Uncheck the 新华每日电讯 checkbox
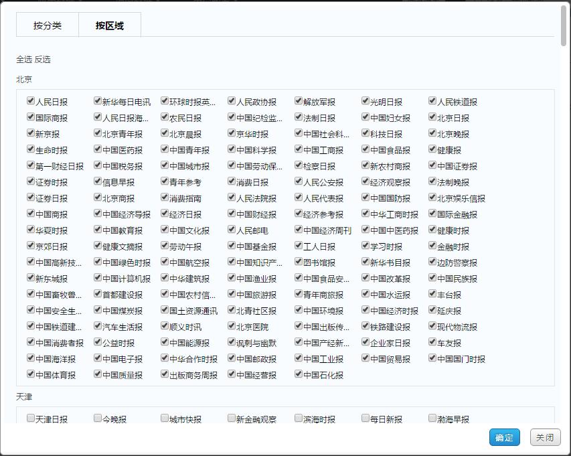Image resolution: width=571 pixels, height=456 pixels. tap(98, 100)
